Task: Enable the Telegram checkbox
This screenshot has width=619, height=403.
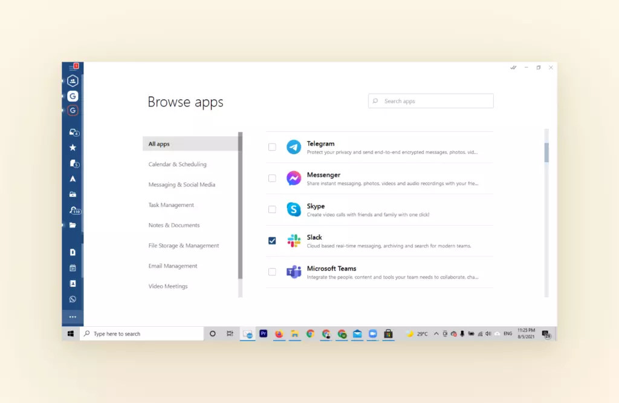Action: pyautogui.click(x=272, y=146)
